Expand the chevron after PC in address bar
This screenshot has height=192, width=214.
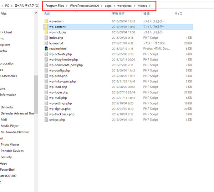12,6
